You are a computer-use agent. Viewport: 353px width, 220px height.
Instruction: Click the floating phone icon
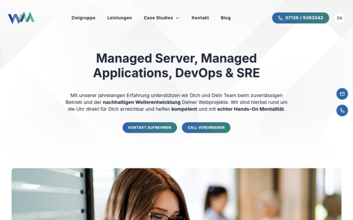tap(342, 110)
